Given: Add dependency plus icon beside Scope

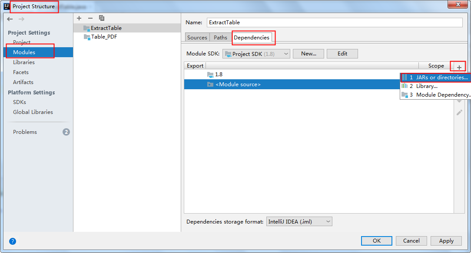Looking at the screenshot, I should click(459, 68).
